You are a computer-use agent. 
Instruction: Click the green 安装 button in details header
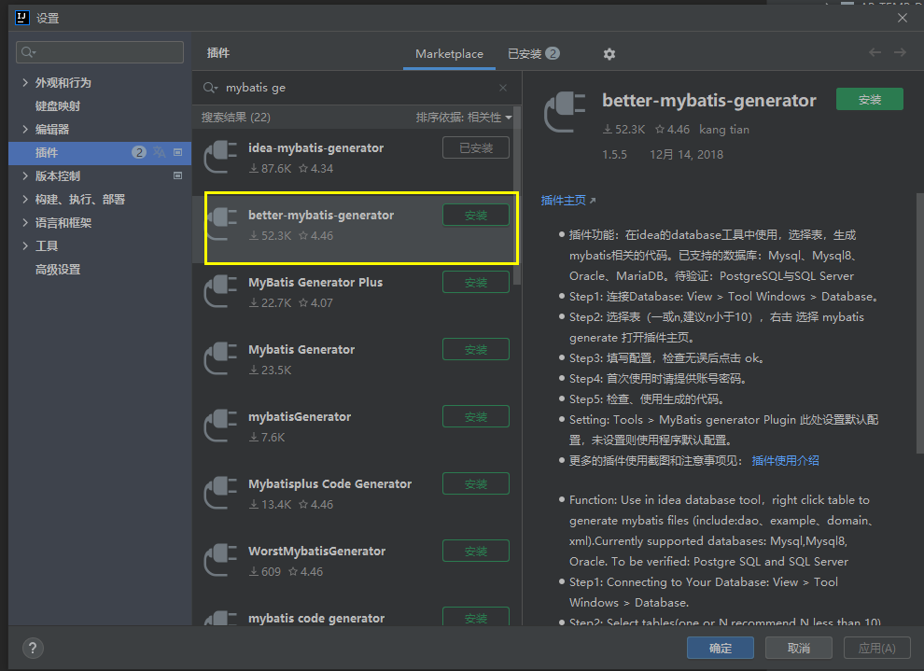coord(870,100)
